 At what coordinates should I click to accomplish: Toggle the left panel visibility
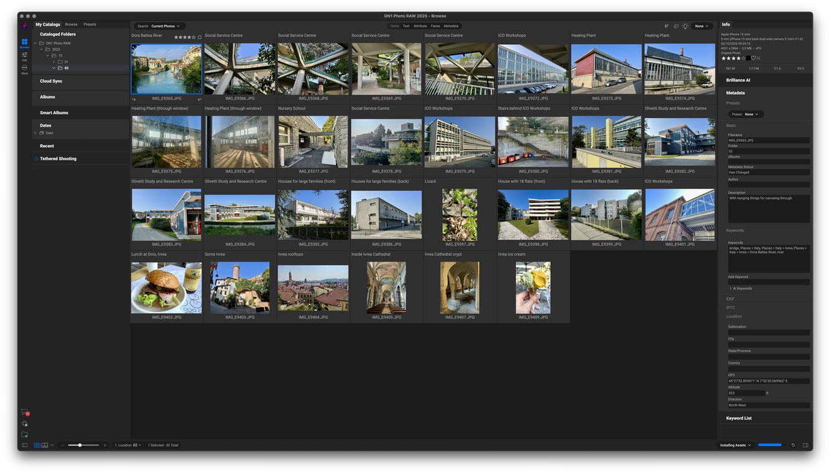[x=24, y=445]
